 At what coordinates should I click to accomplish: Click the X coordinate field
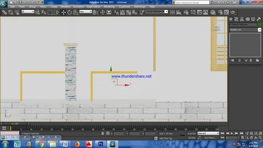pos(119,134)
